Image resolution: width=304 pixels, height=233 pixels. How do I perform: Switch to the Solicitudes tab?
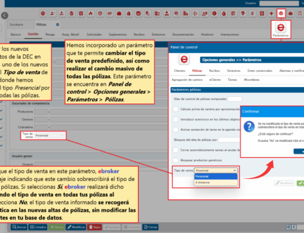pos(94,35)
